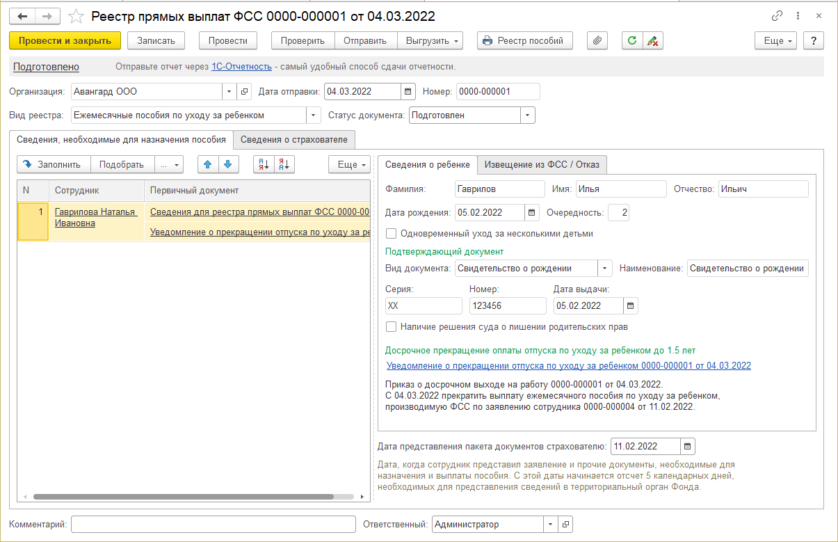Screen dimensions: 838x542
Task: Sort list descending Я to A
Action: tap(284, 165)
